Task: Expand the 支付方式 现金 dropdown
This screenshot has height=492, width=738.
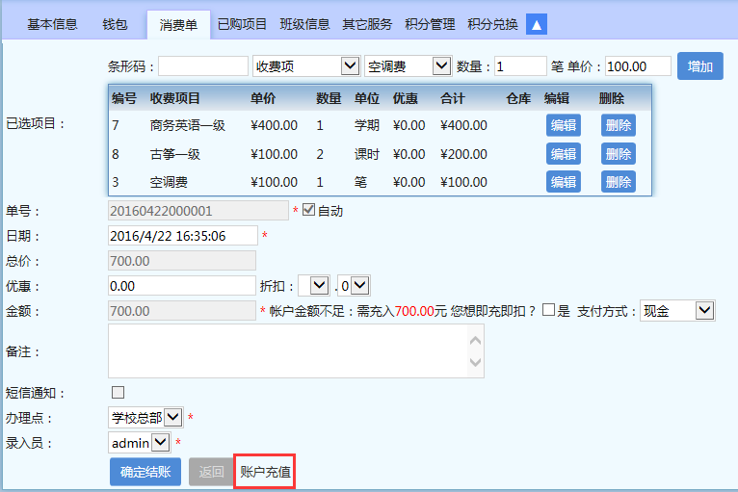Action: tap(677, 310)
